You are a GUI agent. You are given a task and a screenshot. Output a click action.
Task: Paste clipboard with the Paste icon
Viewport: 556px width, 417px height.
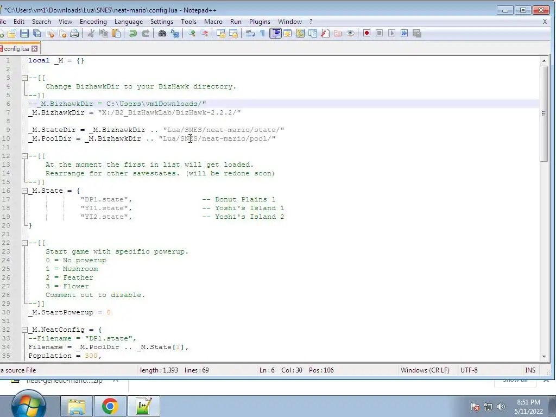(116, 33)
